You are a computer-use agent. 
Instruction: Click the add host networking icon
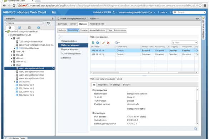(x=93, y=43)
